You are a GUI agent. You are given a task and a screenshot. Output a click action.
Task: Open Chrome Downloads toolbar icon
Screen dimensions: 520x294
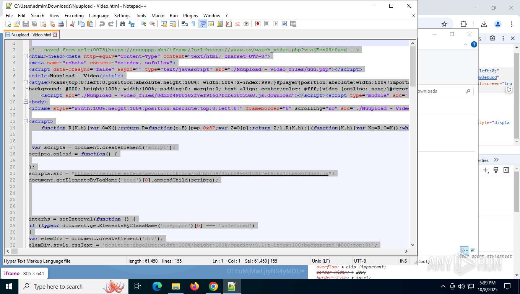484,24
